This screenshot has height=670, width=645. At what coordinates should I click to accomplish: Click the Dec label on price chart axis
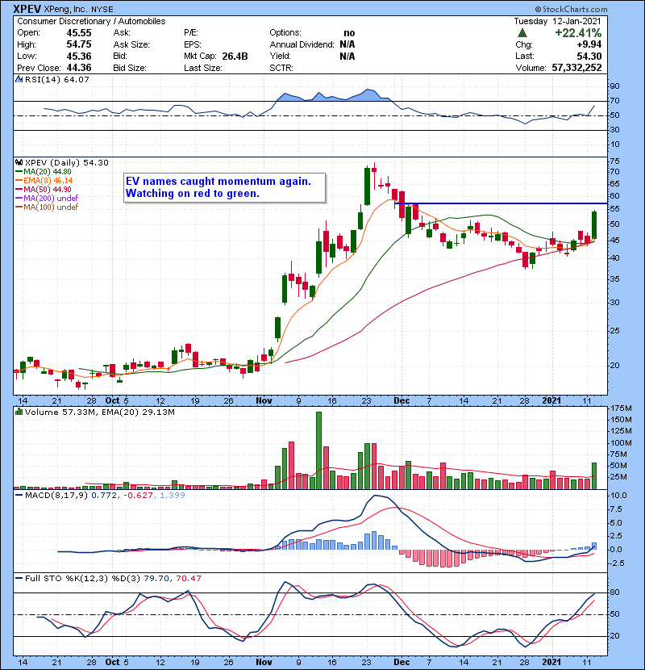click(x=402, y=401)
